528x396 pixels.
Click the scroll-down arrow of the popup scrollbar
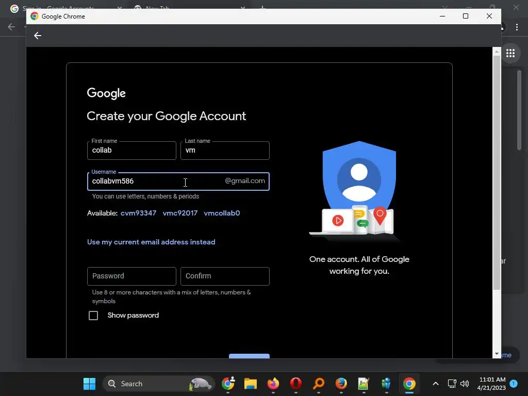497,354
